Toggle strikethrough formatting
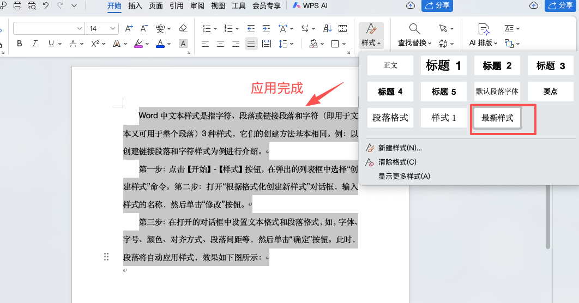 click(x=73, y=44)
